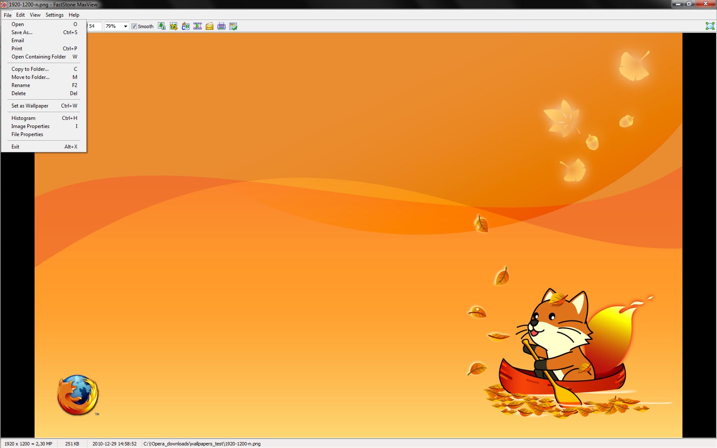Open the Help menu
Screen dimensions: 717x448
tap(74, 15)
